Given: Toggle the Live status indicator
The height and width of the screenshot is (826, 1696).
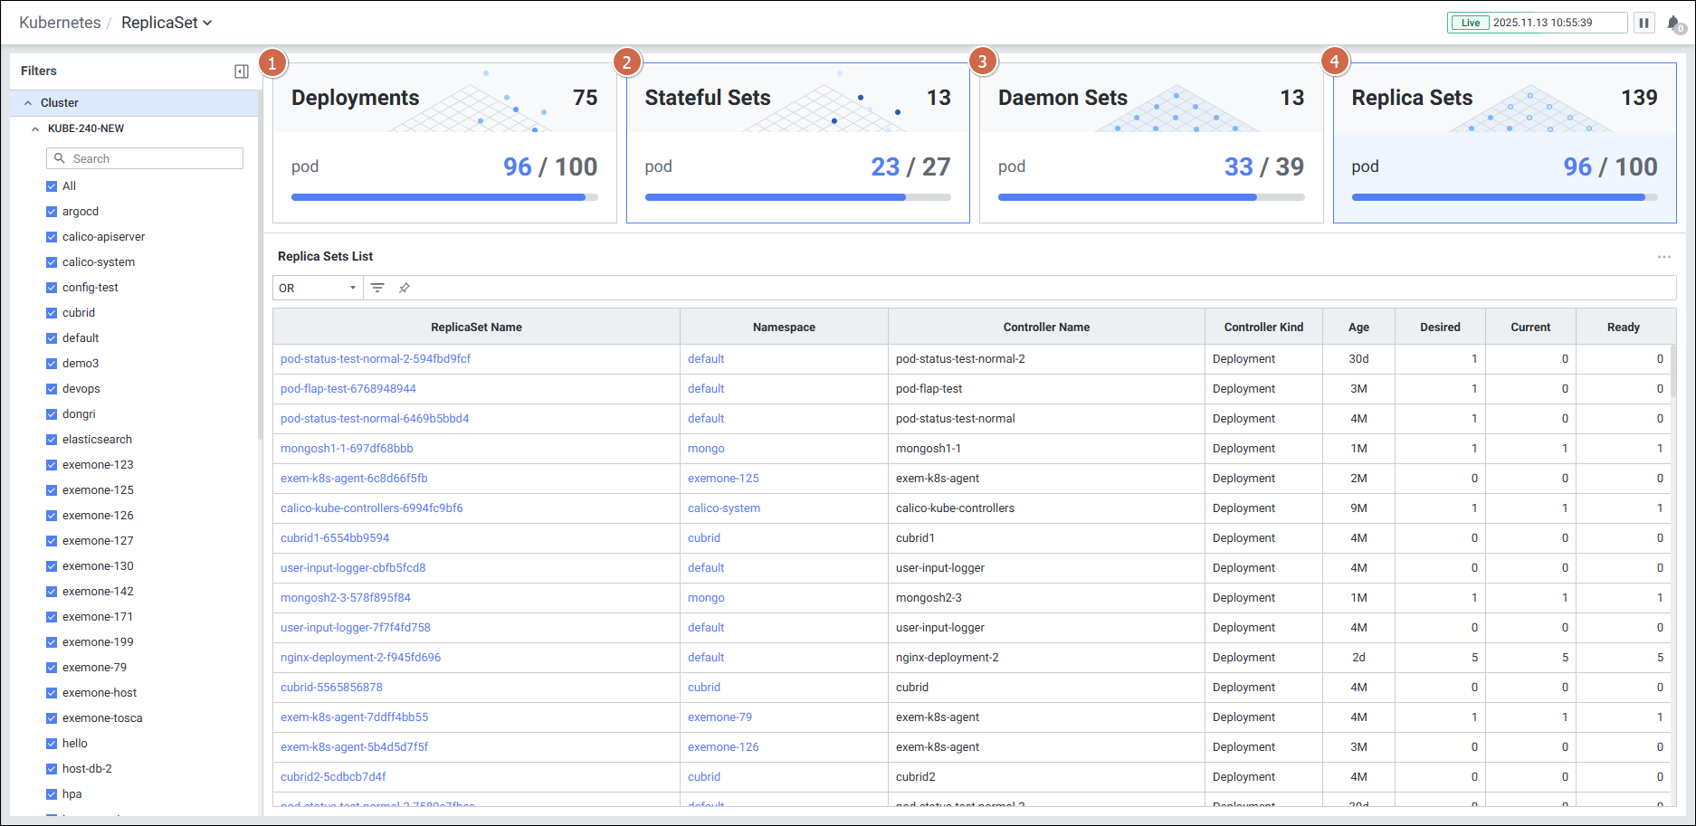Looking at the screenshot, I should [x=1471, y=23].
